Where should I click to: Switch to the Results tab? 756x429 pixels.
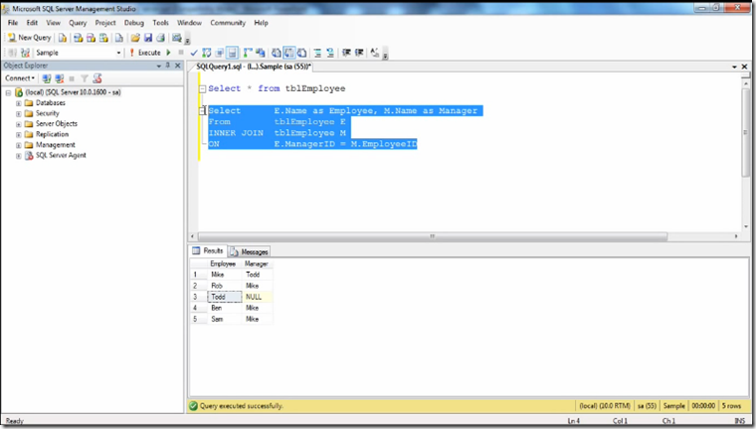click(x=208, y=251)
